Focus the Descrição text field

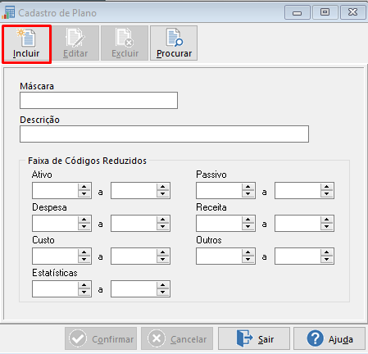[x=164, y=134]
